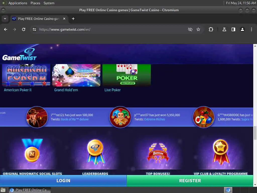Click the page vertical scrollbar thumb
This screenshot has width=257, height=193.
(x=255, y=133)
